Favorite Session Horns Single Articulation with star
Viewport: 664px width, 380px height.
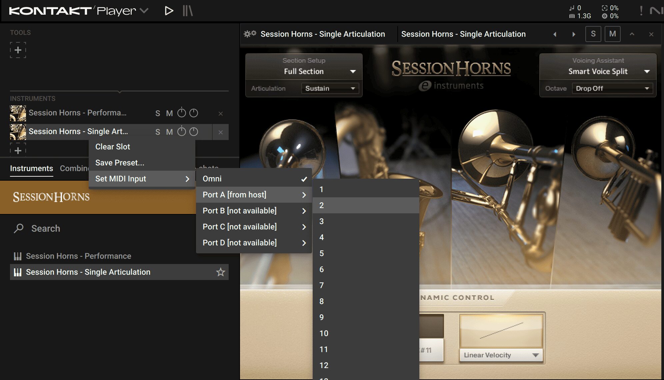tap(220, 272)
